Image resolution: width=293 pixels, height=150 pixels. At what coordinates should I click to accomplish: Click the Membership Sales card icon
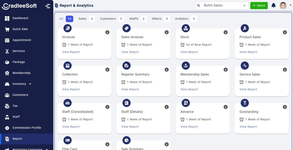coord(186,66)
